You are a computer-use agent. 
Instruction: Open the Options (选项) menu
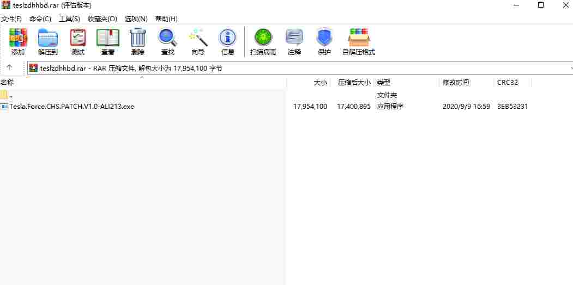[136, 18]
